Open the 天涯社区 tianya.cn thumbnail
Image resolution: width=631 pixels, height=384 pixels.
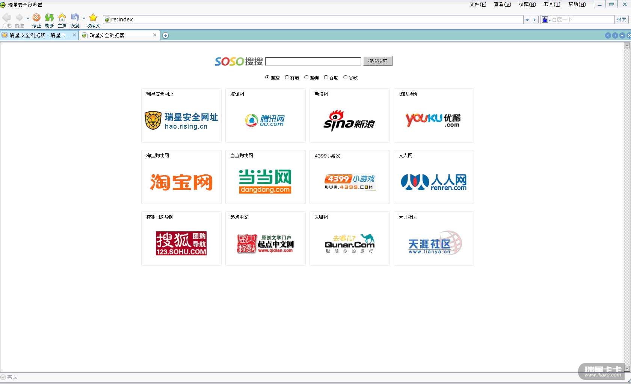[x=435, y=243]
